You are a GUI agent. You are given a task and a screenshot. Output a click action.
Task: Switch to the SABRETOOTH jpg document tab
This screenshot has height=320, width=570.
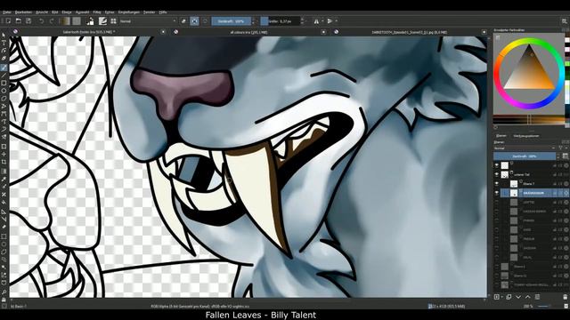pos(409,32)
